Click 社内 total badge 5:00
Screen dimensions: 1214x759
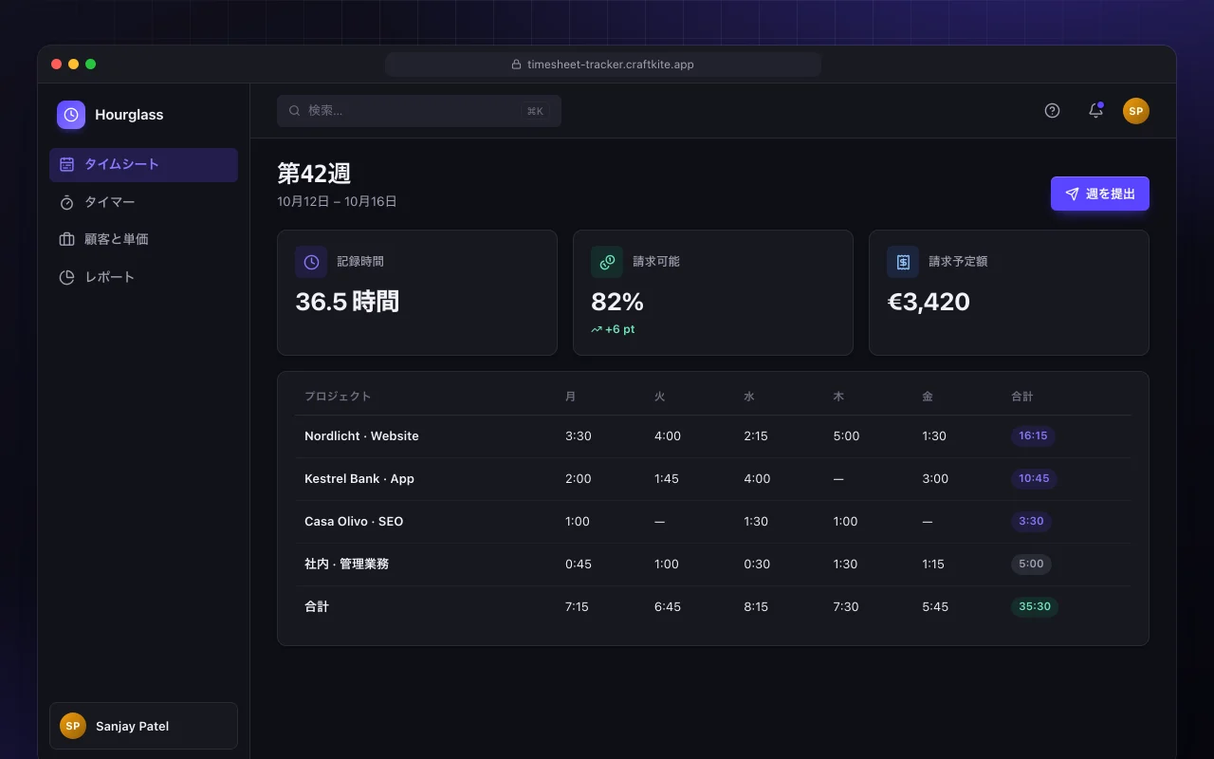(x=1031, y=564)
